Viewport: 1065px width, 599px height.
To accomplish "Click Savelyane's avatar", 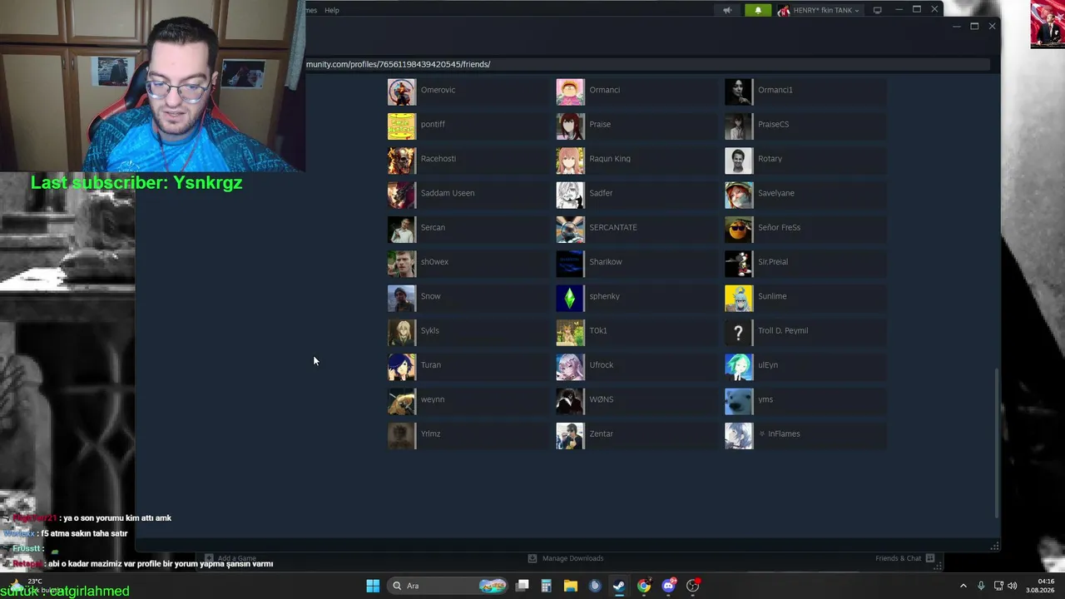I will point(739,194).
